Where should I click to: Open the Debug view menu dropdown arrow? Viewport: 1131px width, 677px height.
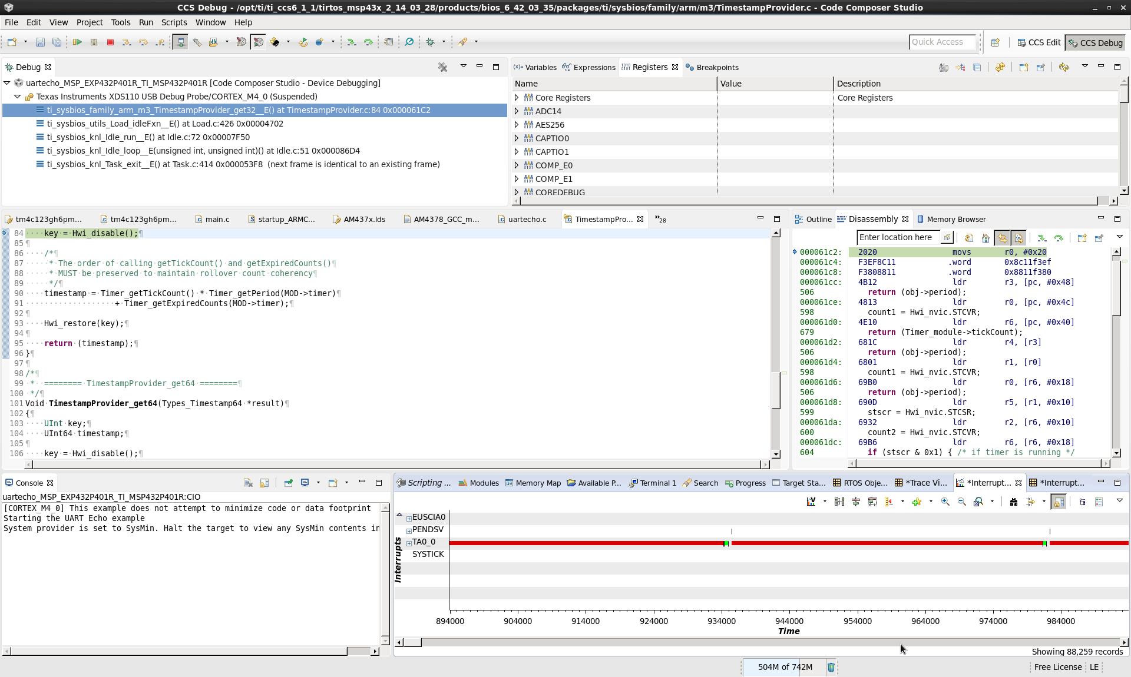(463, 67)
